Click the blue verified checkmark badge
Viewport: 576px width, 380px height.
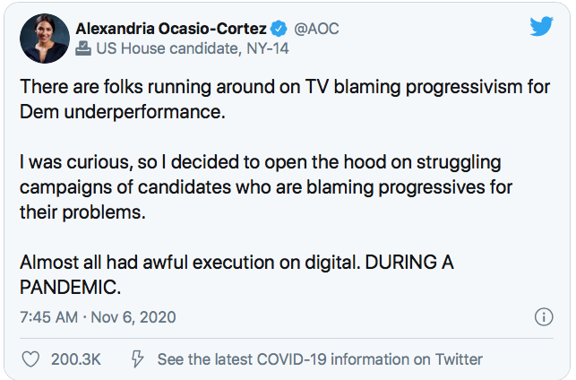(x=279, y=29)
